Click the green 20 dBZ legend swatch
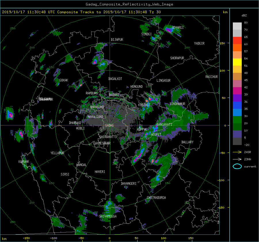The height and width of the screenshot is (242, 259). click(x=237, y=119)
